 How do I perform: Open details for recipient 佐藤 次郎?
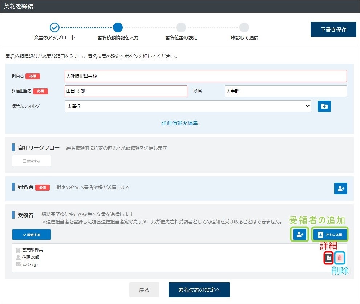pyautogui.click(x=328, y=258)
